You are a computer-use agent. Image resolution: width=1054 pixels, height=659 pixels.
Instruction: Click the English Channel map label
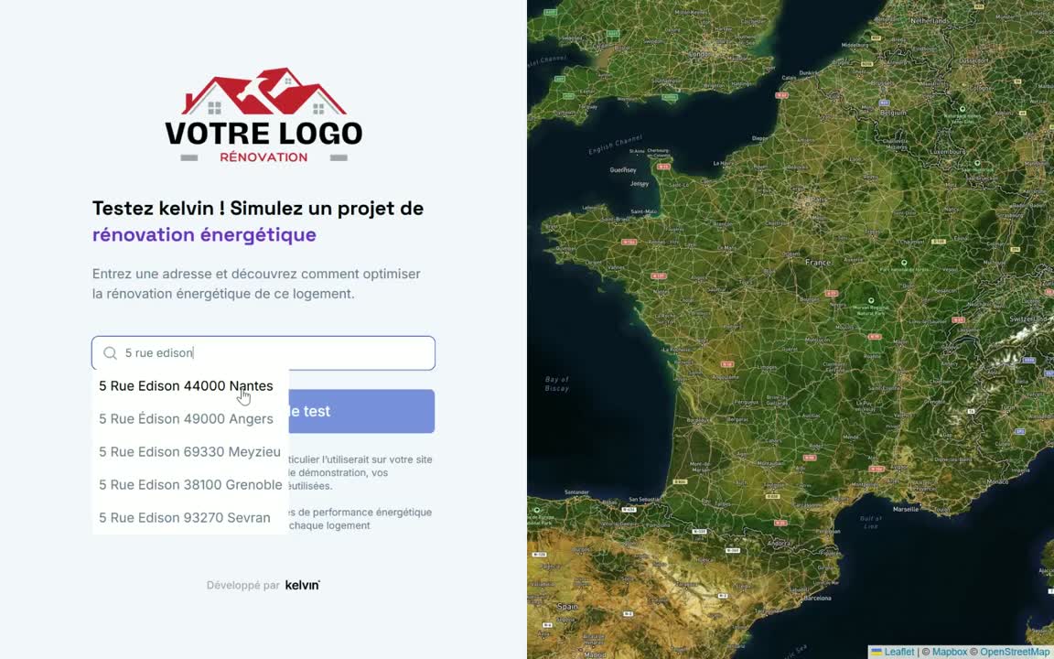(x=616, y=144)
